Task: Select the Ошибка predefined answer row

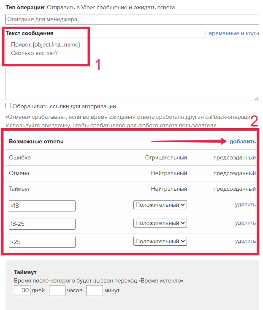Action: 131,158
